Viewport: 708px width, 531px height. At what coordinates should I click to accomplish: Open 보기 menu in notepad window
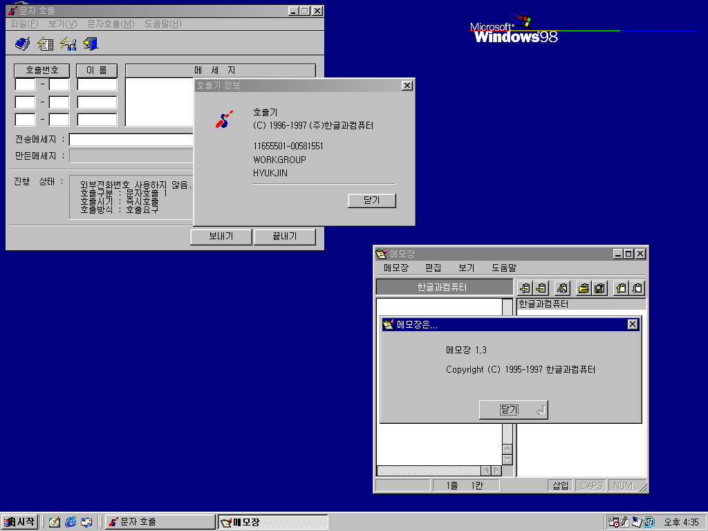coord(467,268)
